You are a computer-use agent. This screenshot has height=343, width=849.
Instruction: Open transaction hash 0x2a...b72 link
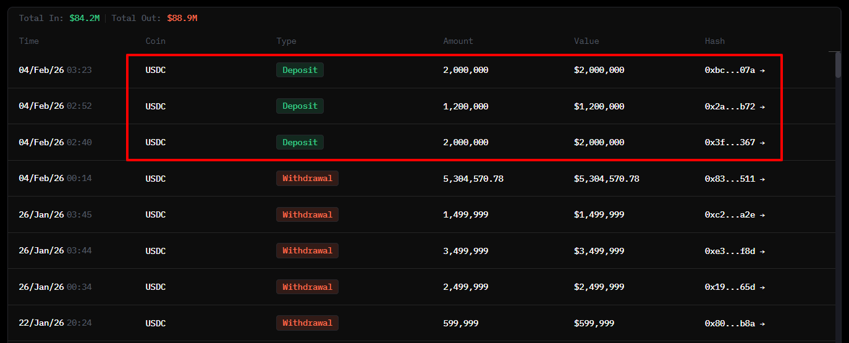click(734, 106)
